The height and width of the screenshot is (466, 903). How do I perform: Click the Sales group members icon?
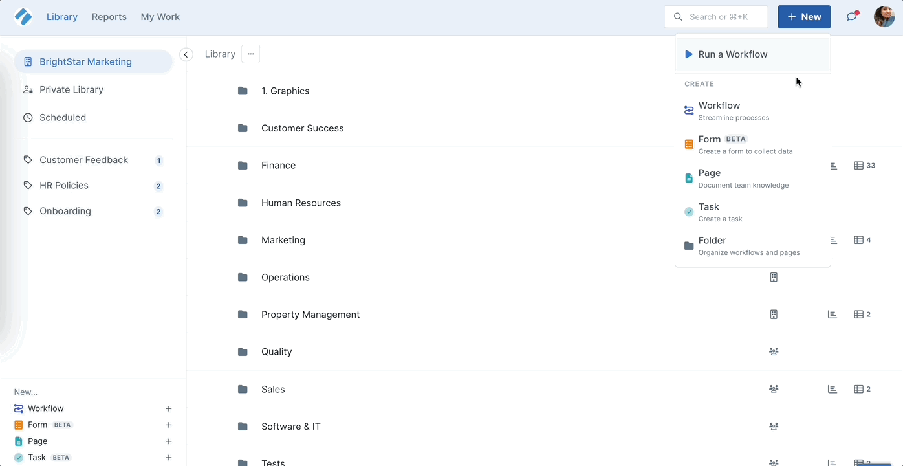tap(774, 389)
